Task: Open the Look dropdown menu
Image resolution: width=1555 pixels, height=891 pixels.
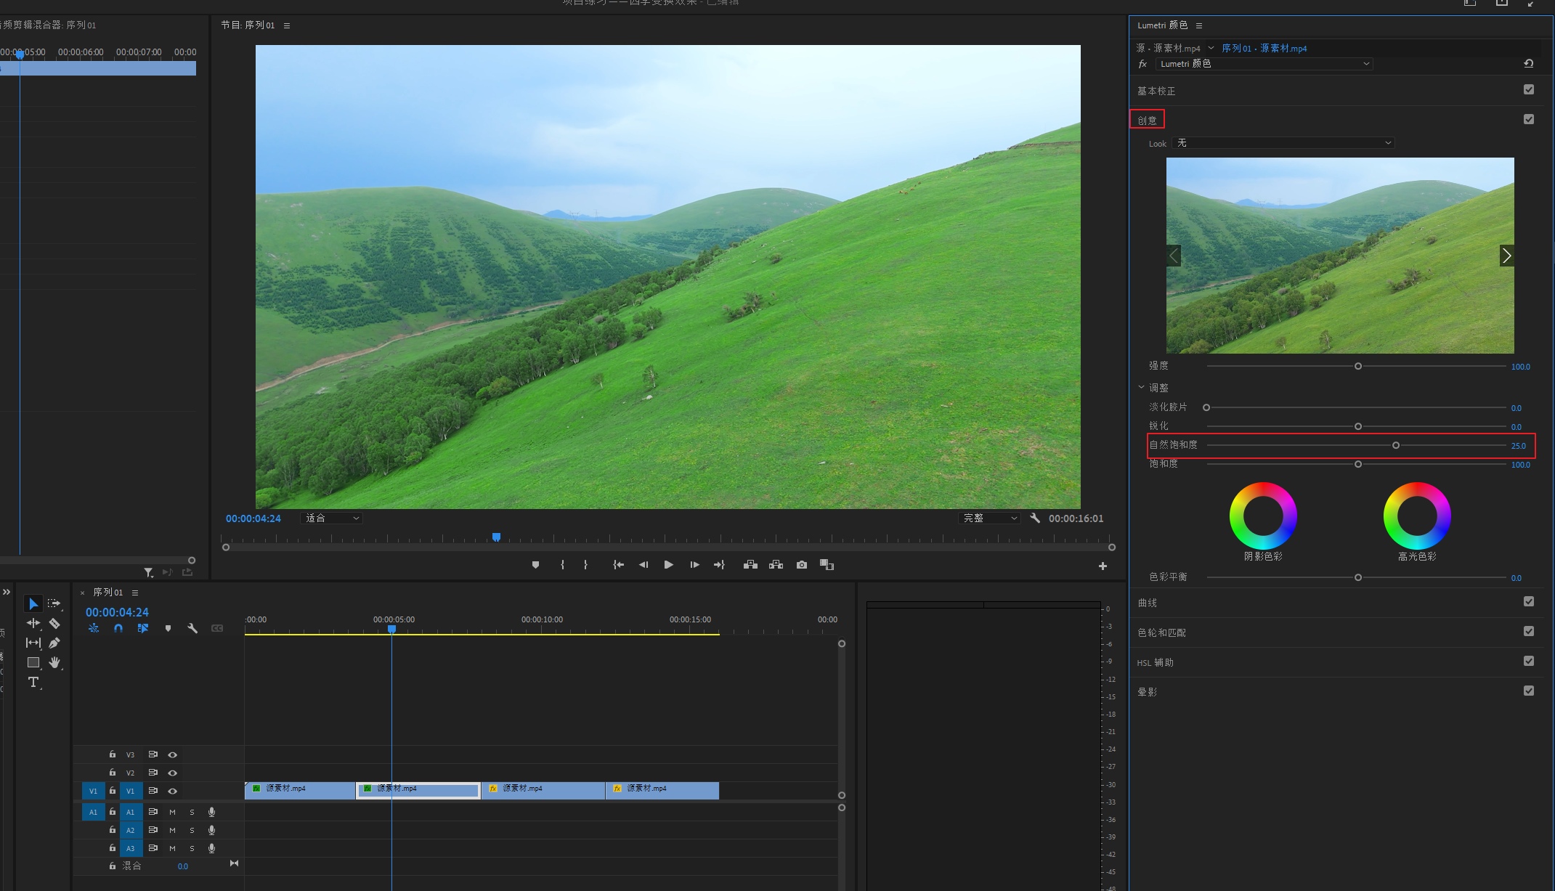Action: 1283,143
